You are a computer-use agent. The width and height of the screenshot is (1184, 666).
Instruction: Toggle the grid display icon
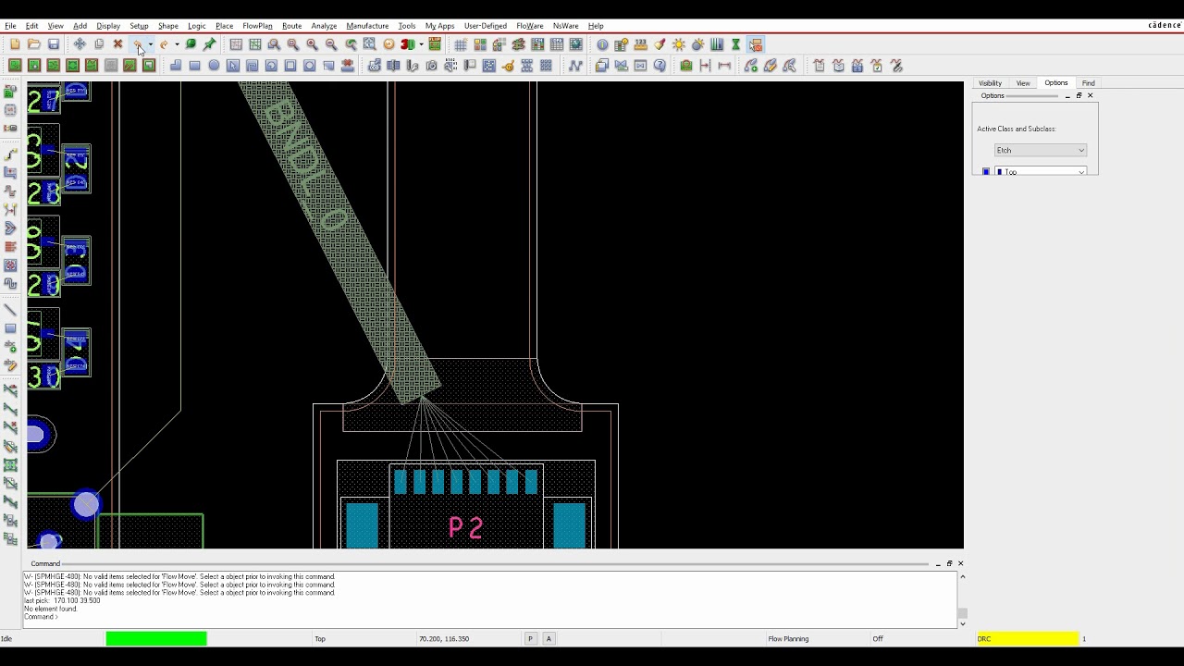[460, 44]
